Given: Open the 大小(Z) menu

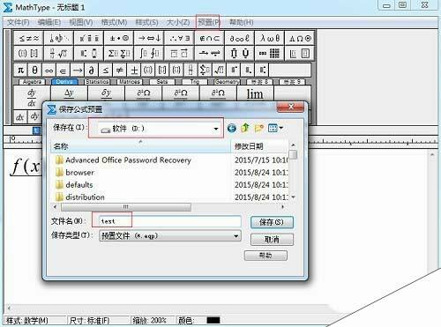Looking at the screenshot, I should [178, 22].
